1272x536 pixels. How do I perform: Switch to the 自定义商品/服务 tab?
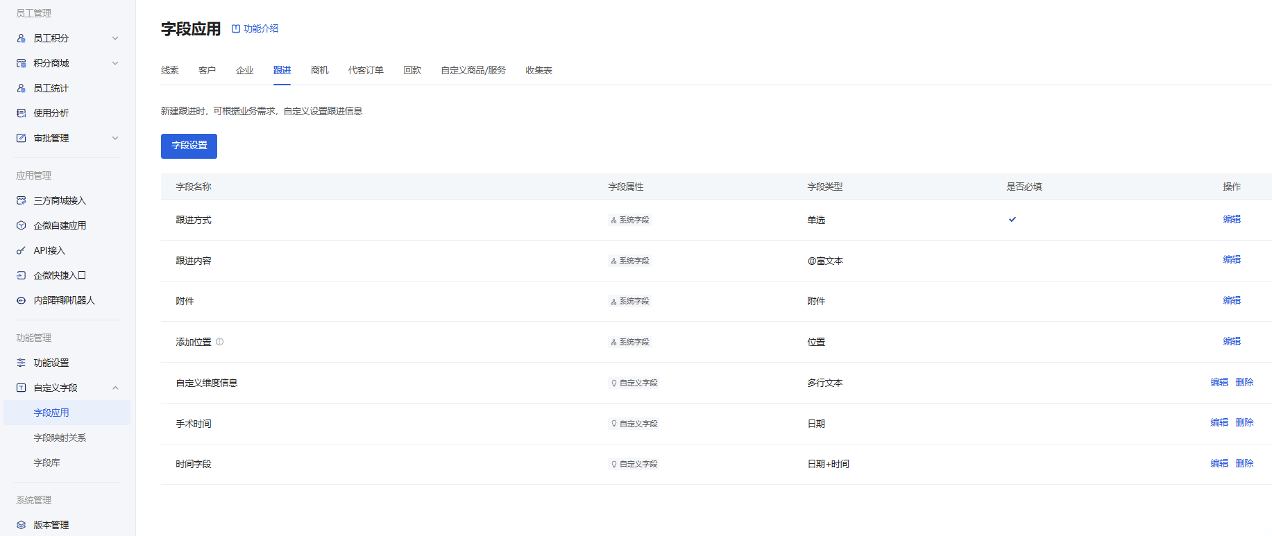(x=473, y=70)
